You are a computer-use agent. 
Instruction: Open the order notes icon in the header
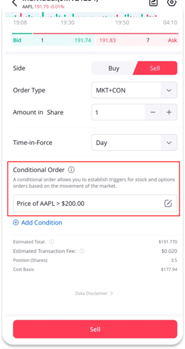click(153, 2)
